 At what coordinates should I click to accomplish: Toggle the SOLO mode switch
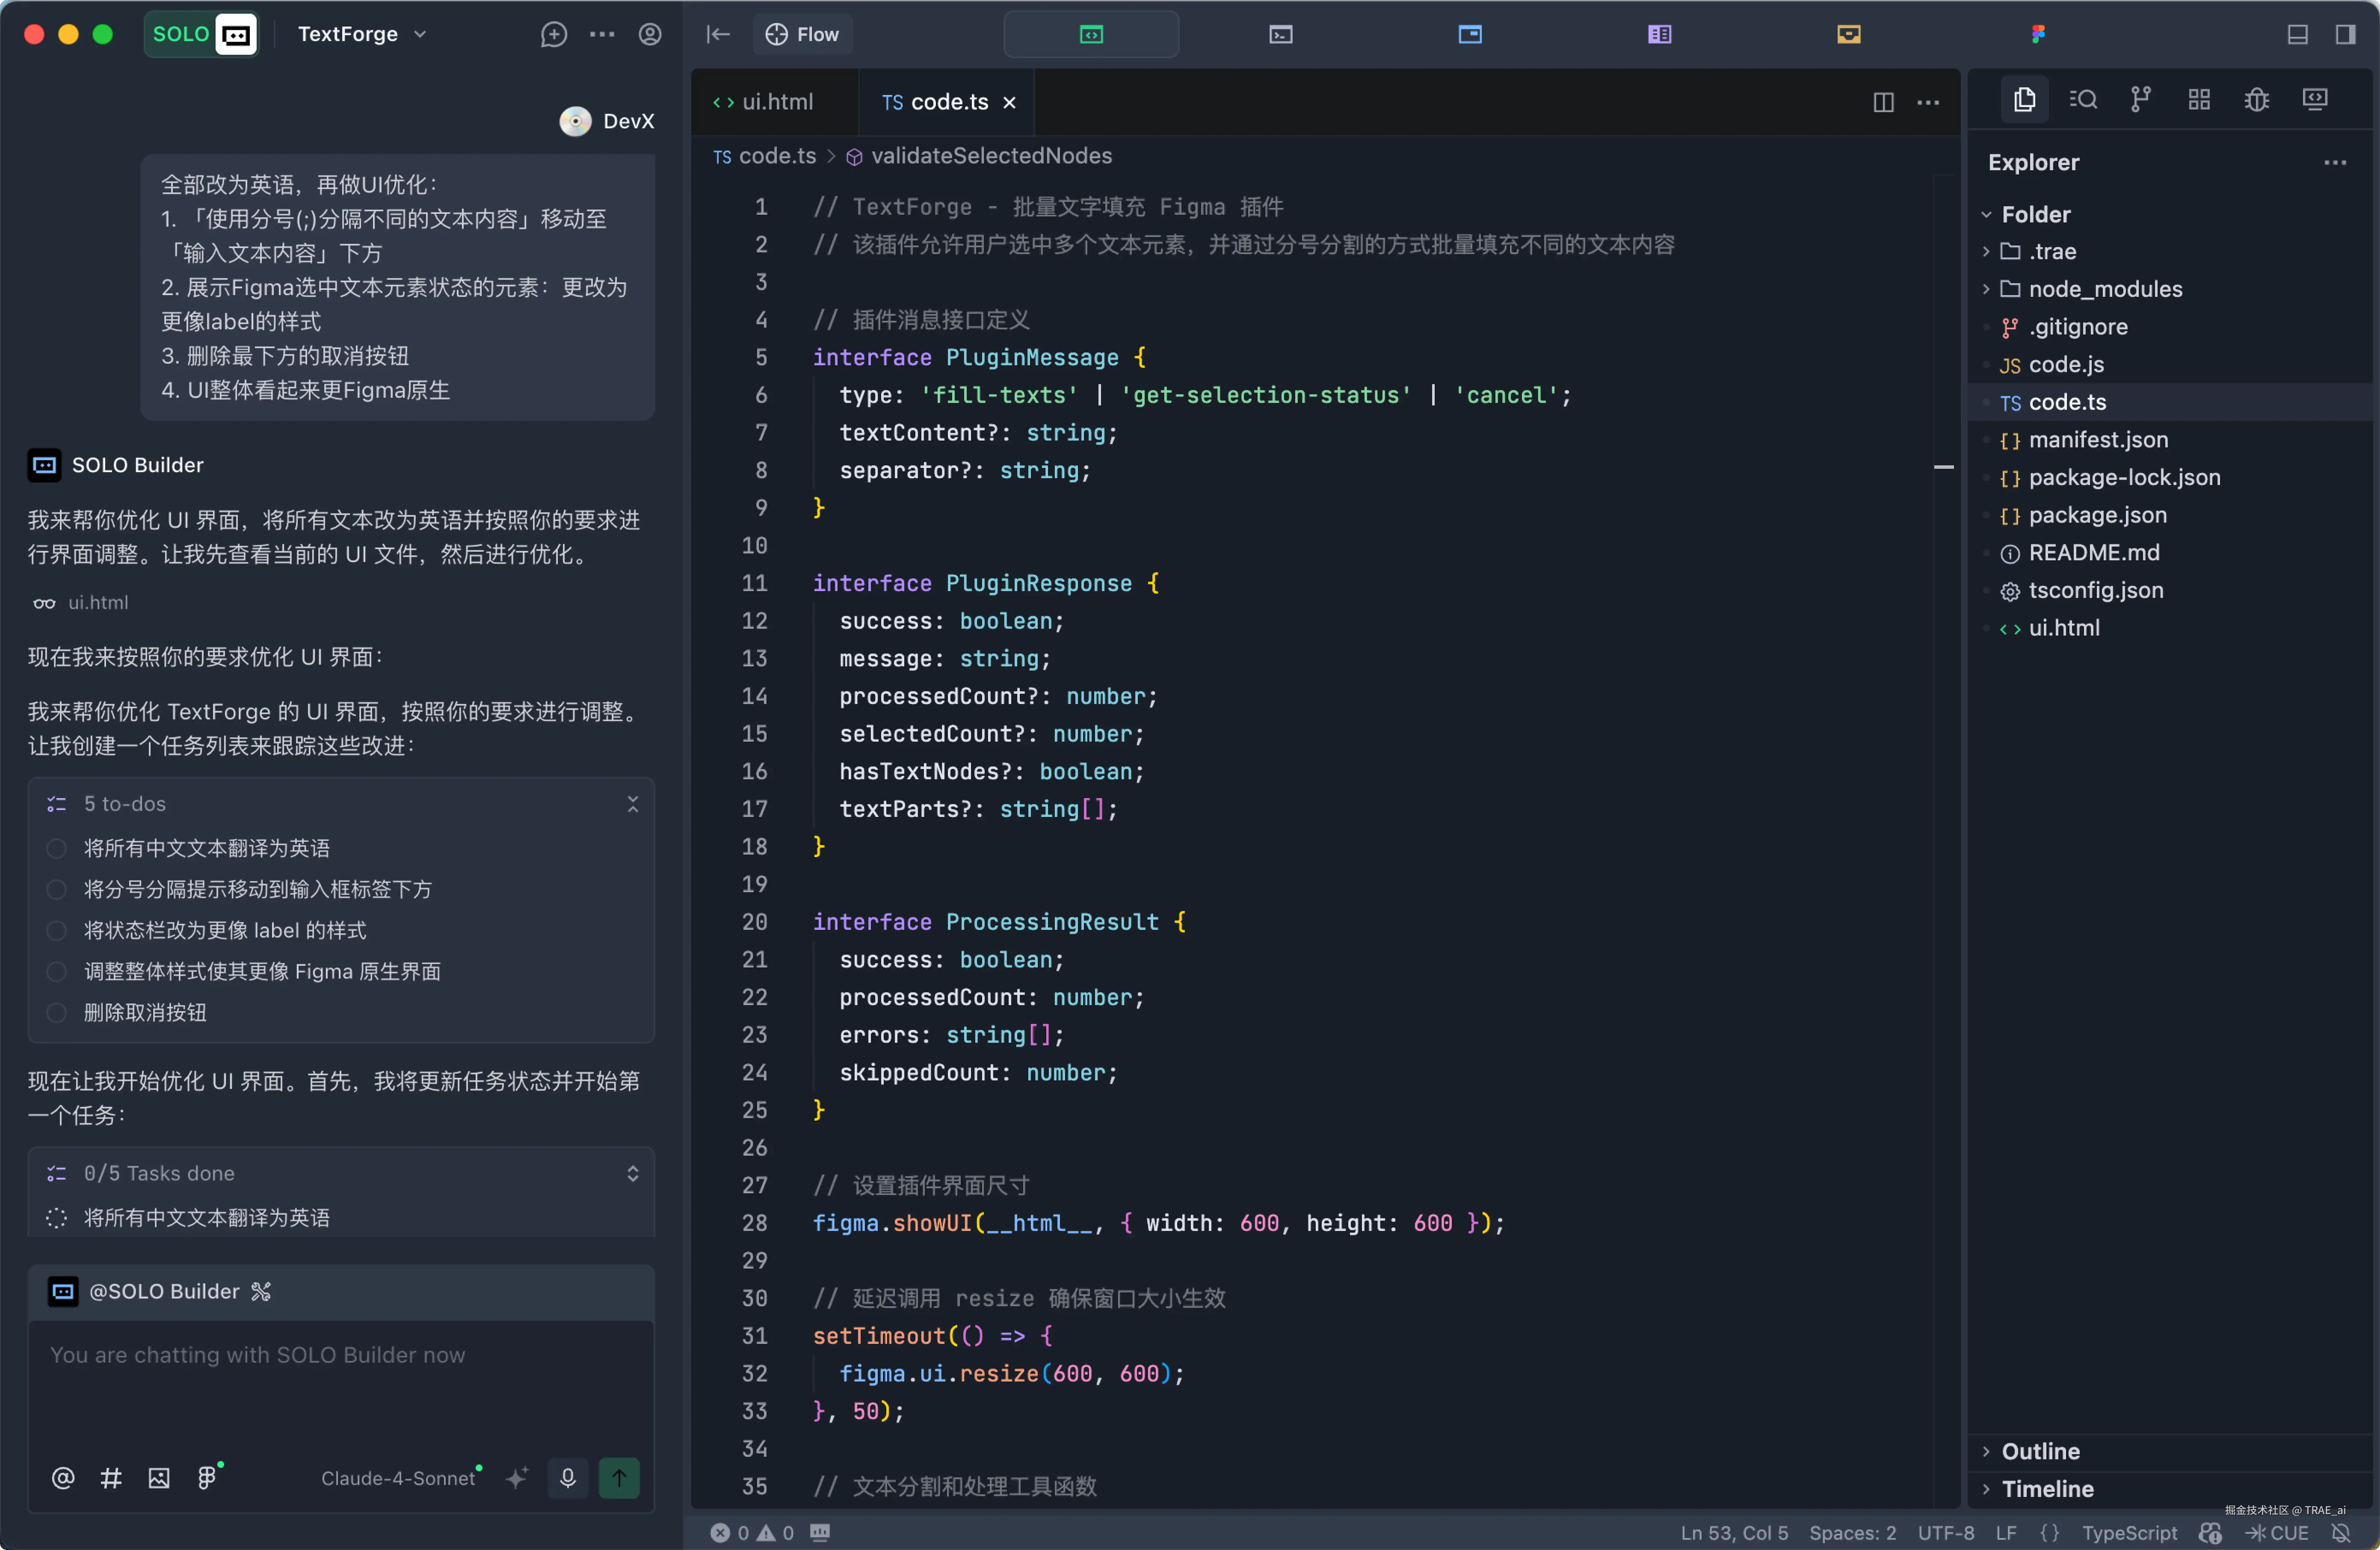click(x=201, y=34)
